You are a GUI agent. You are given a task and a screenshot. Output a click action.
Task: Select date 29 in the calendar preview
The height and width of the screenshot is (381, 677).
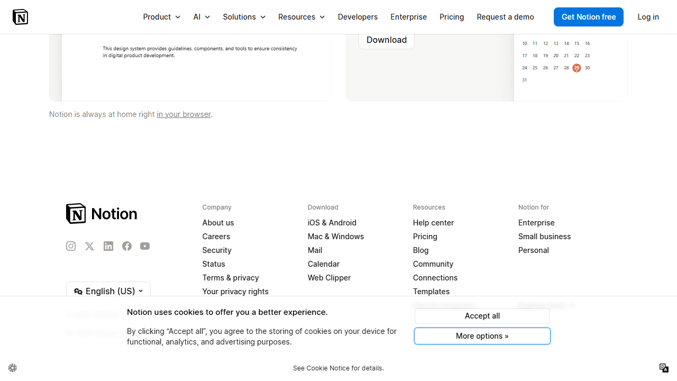pos(577,68)
